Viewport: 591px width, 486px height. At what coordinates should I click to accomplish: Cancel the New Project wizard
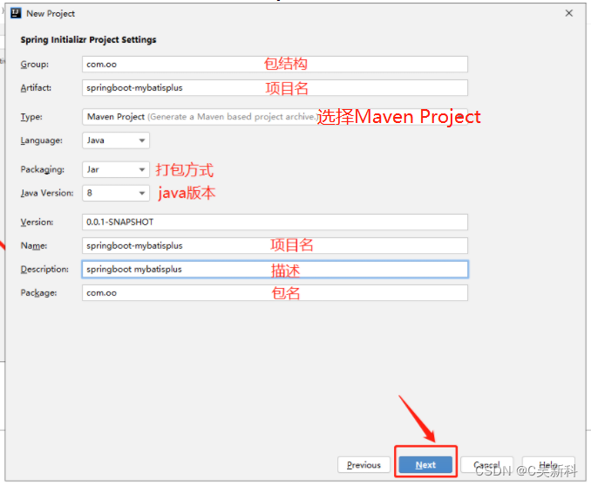(x=486, y=465)
